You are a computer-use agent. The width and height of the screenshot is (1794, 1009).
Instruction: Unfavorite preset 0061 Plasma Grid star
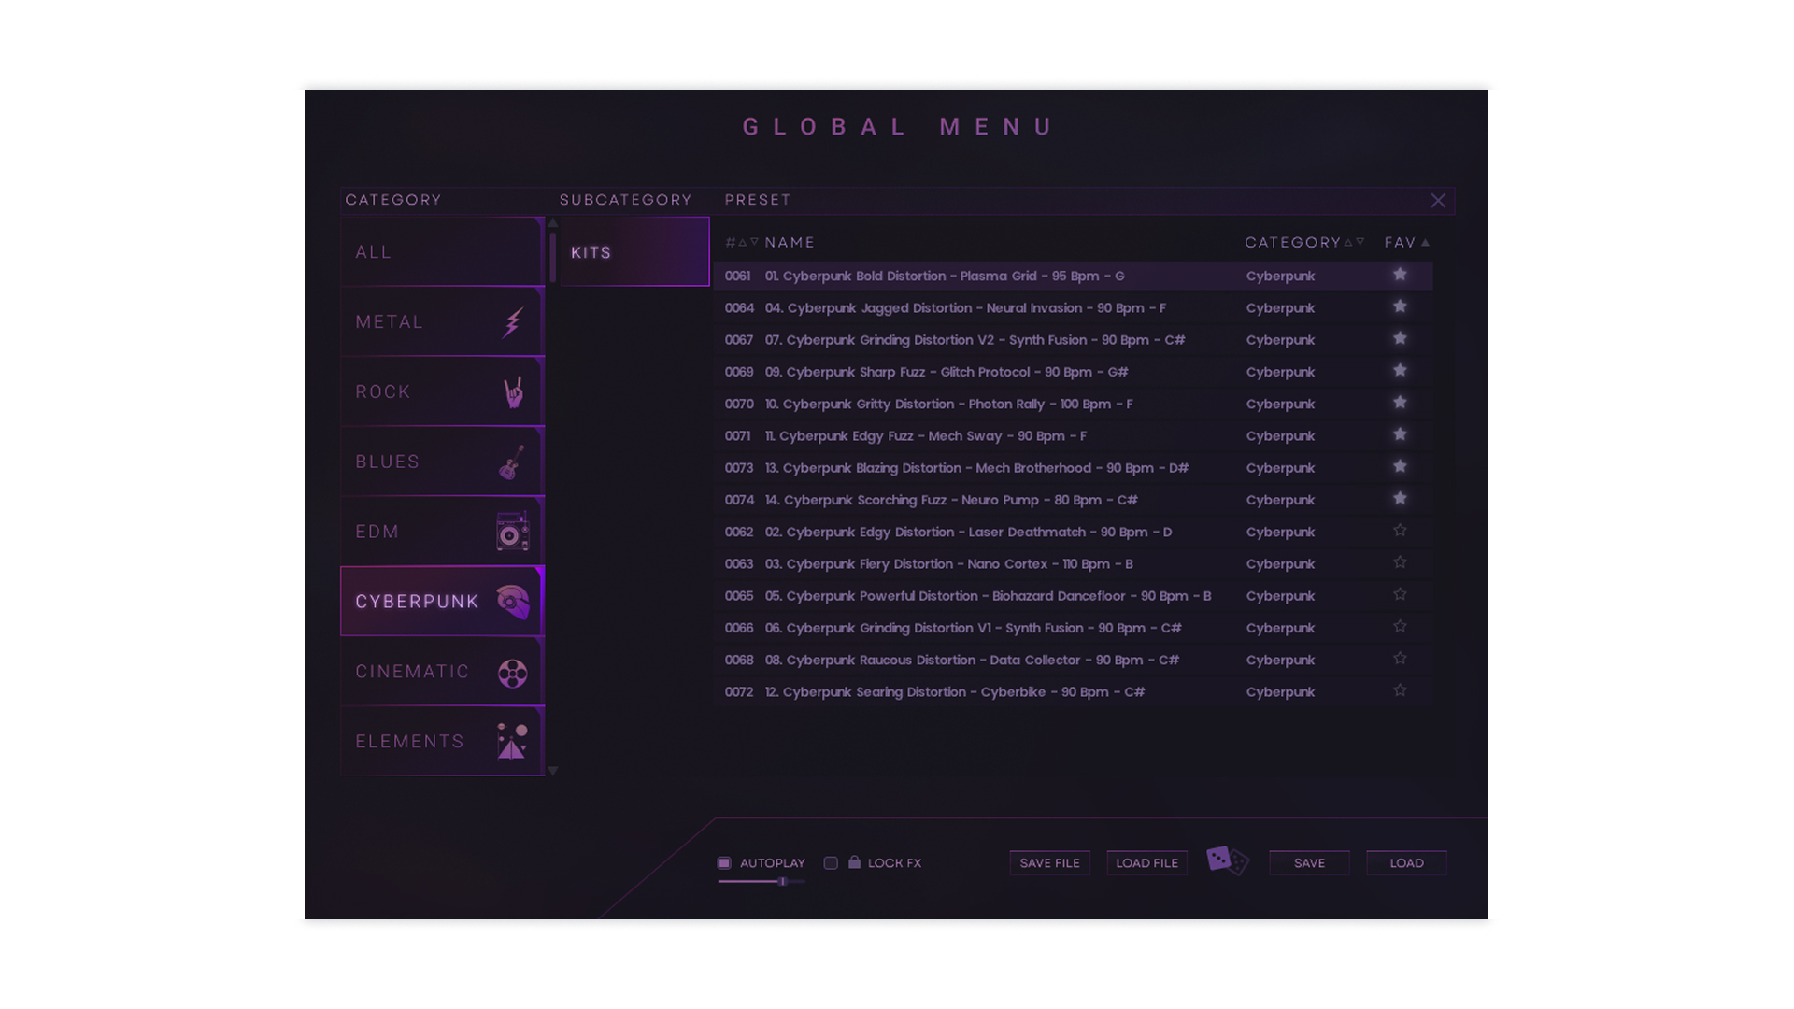(x=1400, y=275)
